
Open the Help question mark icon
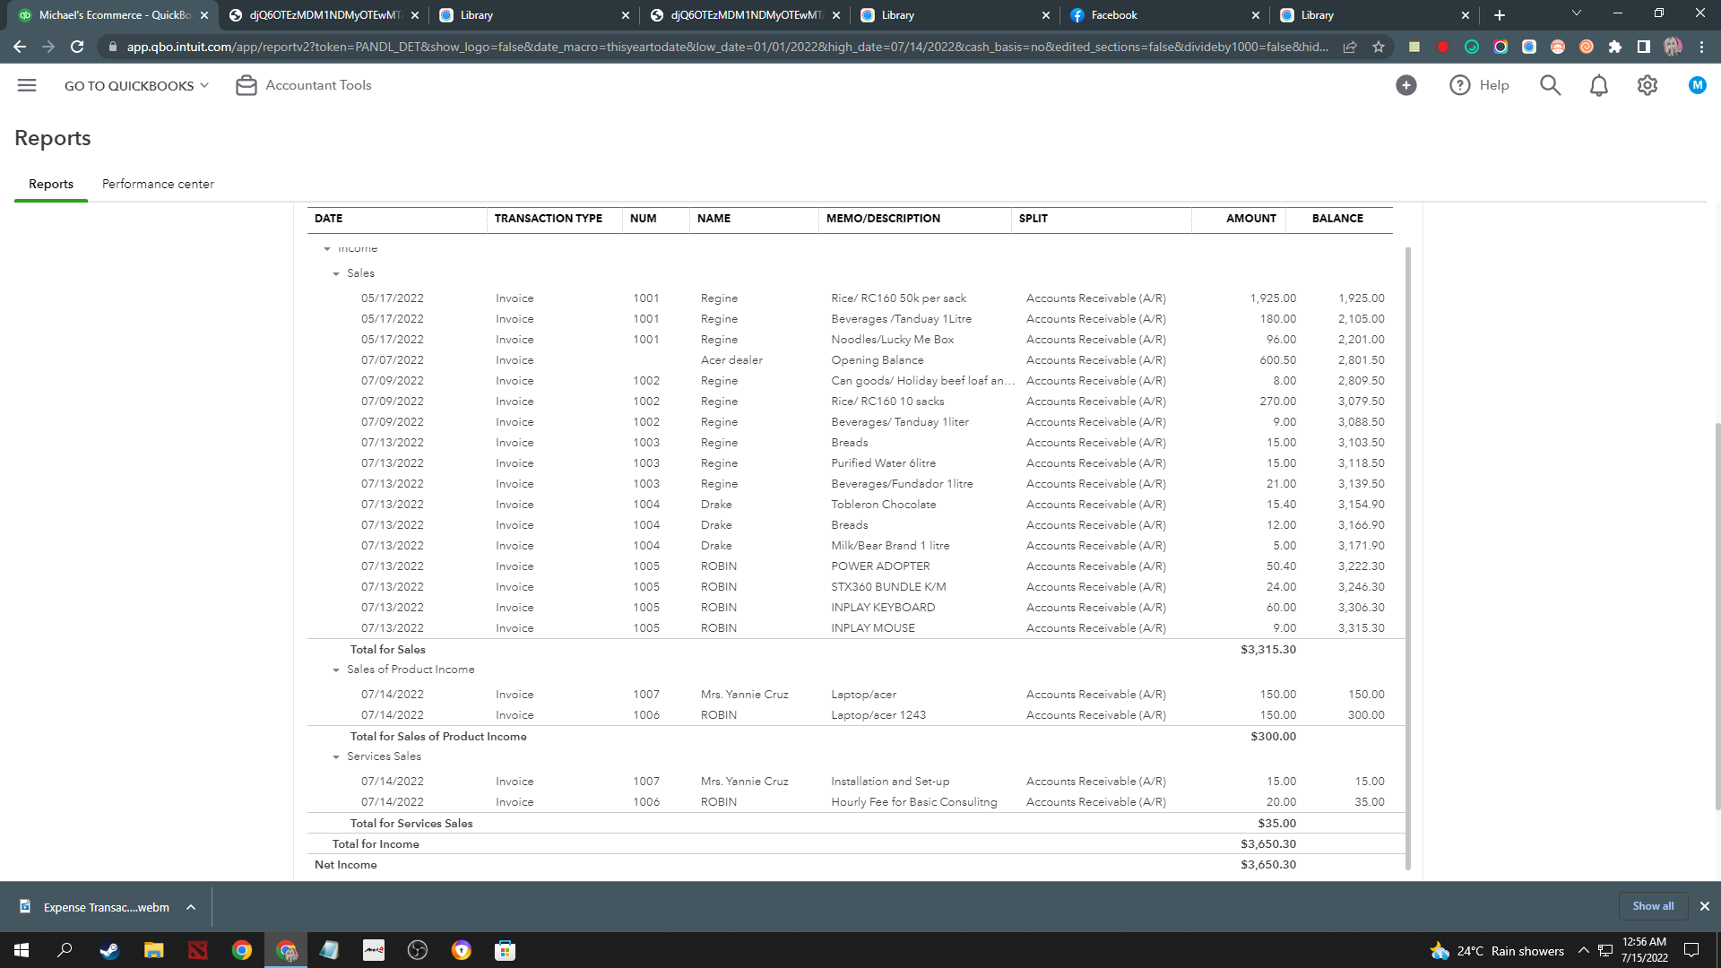click(x=1460, y=85)
